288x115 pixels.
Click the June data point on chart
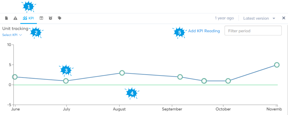15,77
